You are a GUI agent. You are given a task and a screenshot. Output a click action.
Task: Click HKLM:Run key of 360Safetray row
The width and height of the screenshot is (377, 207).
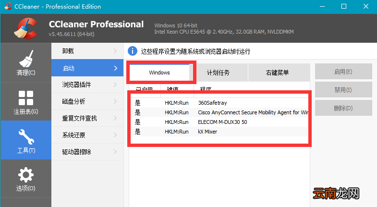point(176,103)
